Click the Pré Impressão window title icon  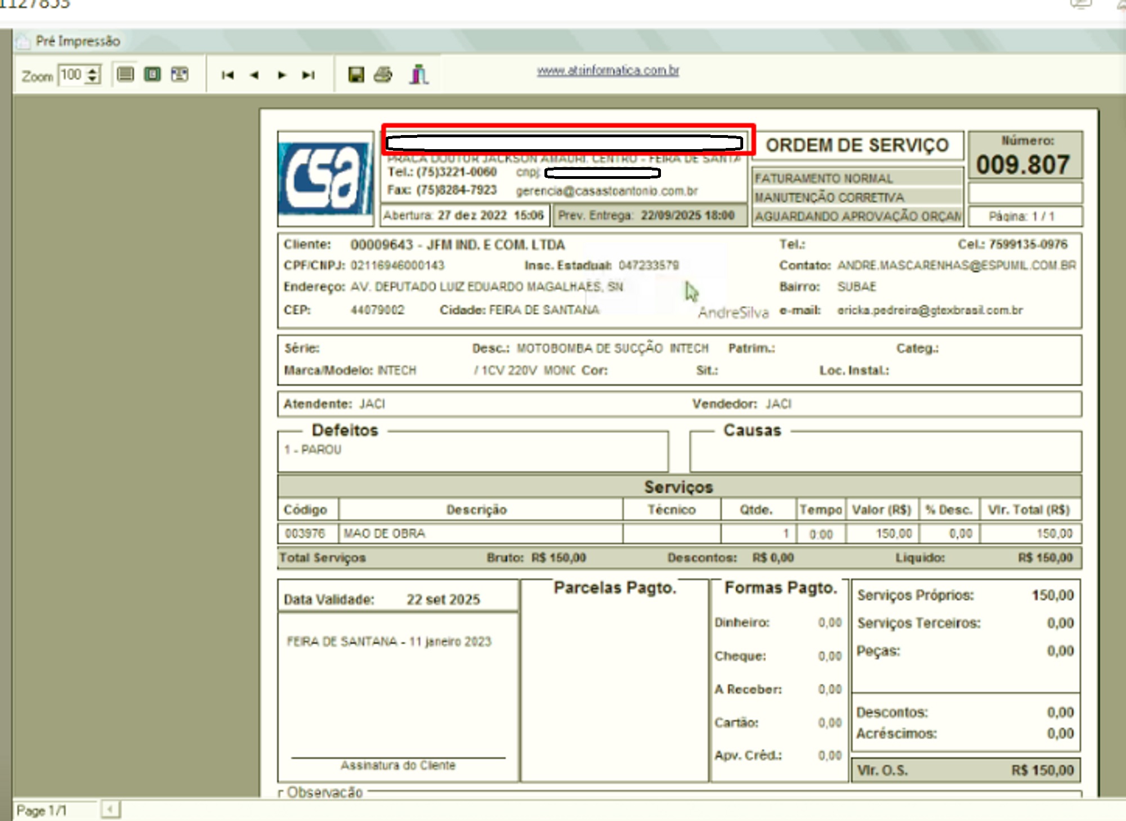[23, 41]
